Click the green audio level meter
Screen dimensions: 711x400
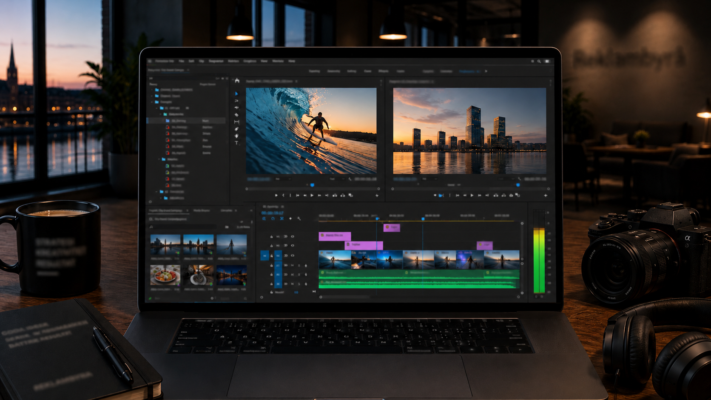pos(539,261)
